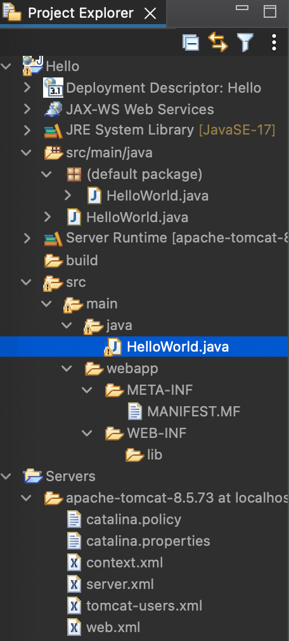Viewport: 289px width, 641px height.
Task: Close the Project Explorer tab
Action: 151,13
